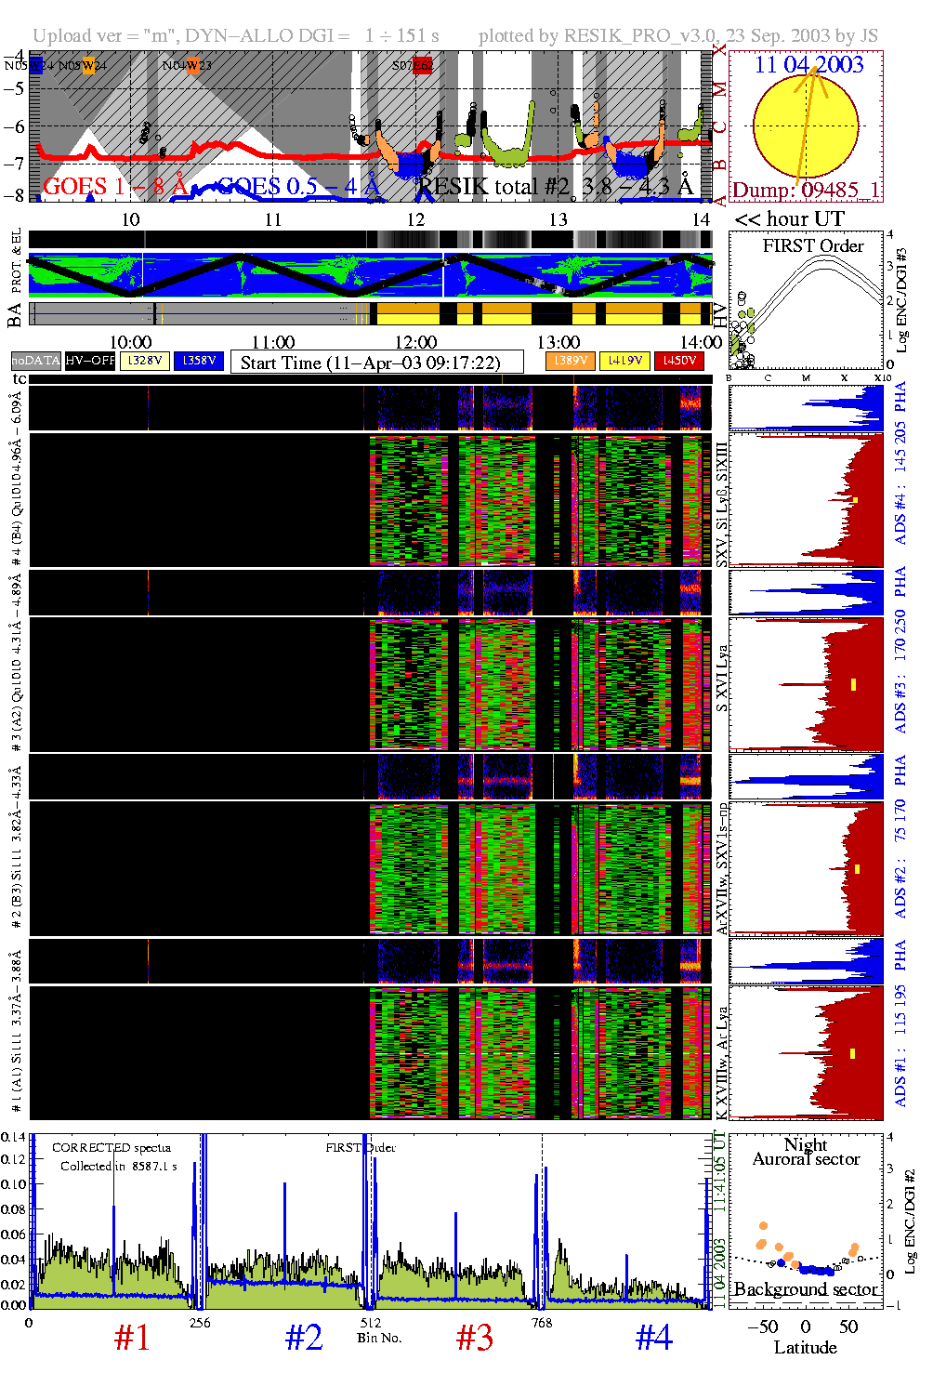933x1373 pixels.
Task: Click the yellow solar disk image
Action: 805,125
